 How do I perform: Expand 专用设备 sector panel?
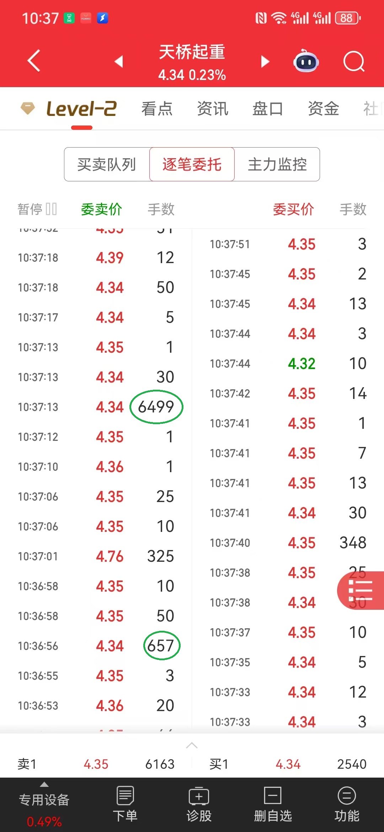click(44, 800)
